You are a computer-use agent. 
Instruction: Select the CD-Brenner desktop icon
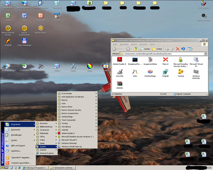click(24, 67)
